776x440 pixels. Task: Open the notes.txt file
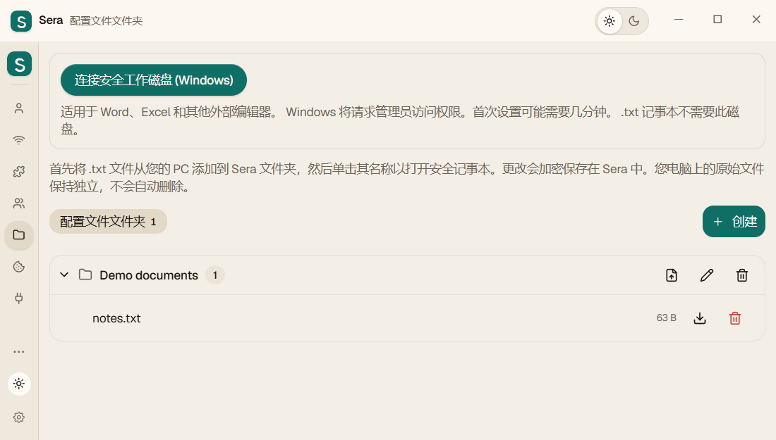tap(116, 318)
